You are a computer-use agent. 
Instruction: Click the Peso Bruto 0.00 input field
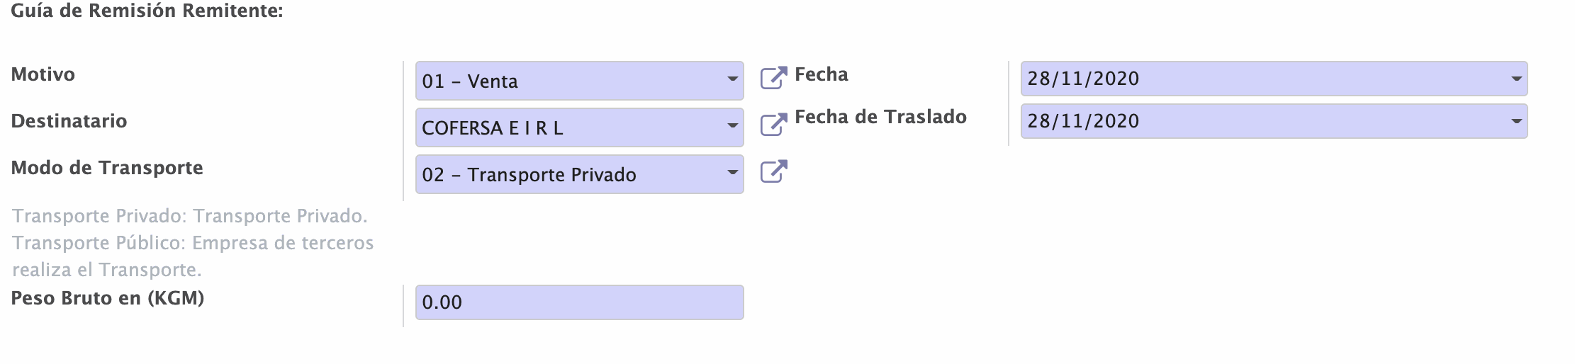point(579,302)
